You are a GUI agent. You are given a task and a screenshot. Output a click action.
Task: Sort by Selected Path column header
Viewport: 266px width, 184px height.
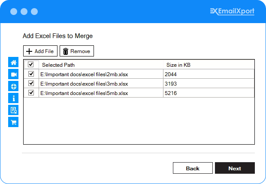[x=101, y=65]
